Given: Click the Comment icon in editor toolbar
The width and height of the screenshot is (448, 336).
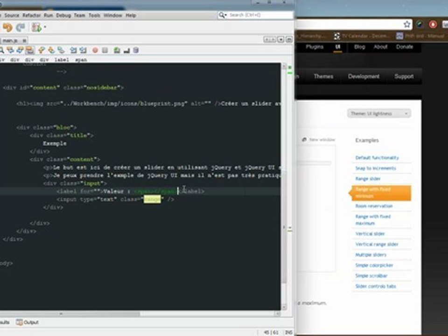Looking at the screenshot, I should tap(126, 50).
